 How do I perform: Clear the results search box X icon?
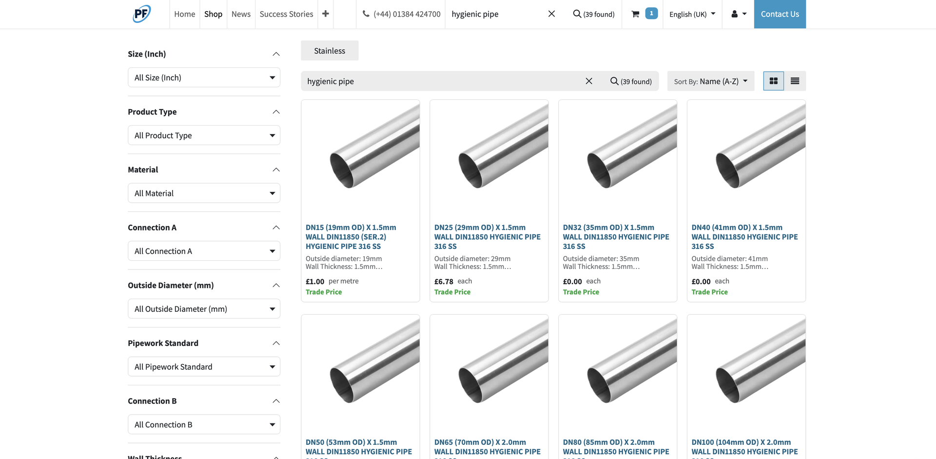tap(589, 81)
